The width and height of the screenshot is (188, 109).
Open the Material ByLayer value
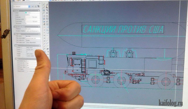(33, 29)
